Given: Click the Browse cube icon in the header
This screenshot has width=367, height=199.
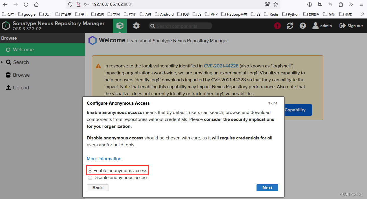Looking at the screenshot, I should (x=120, y=26).
